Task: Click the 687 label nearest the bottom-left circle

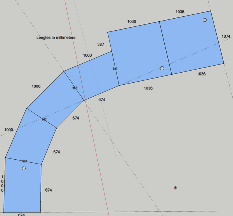Action: [x=24, y=161]
